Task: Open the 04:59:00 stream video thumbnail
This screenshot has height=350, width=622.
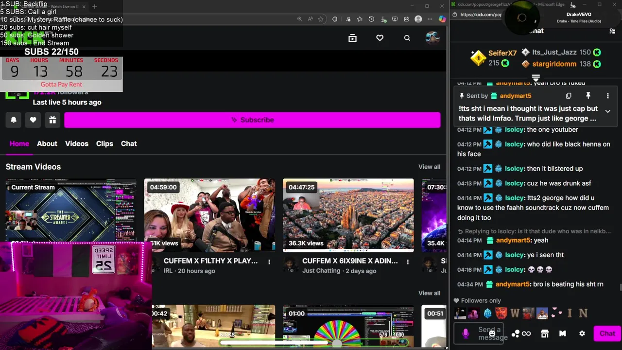Action: pyautogui.click(x=209, y=215)
